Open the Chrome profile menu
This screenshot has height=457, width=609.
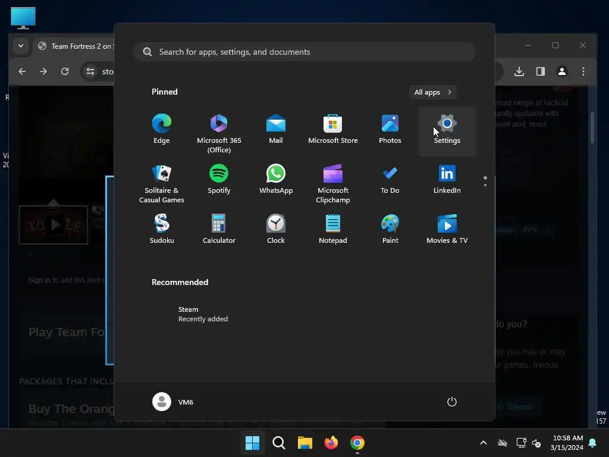pos(561,71)
